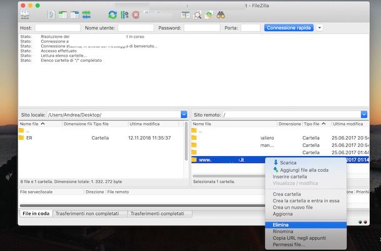Click the red status indicator dot
The image size is (381, 251).
tap(365, 222)
